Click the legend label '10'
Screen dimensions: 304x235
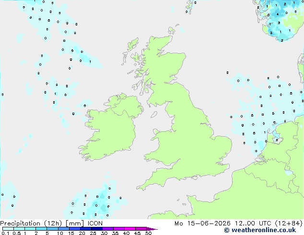coord(60,233)
